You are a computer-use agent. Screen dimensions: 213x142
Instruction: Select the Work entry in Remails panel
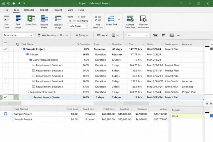pos(187,116)
